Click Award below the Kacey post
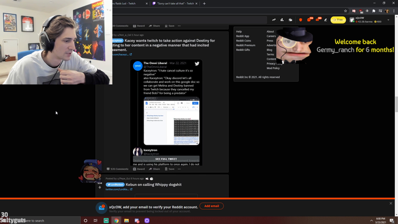 click(x=139, y=169)
